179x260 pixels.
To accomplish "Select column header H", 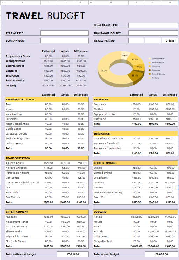I will coord(111,2).
